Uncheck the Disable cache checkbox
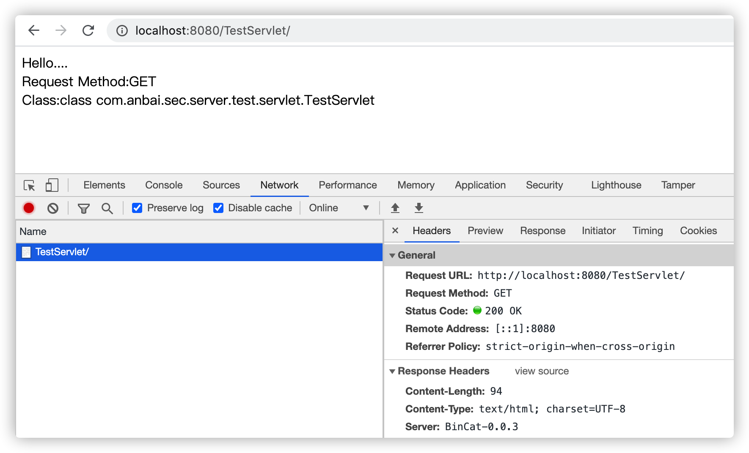This screenshot has height=453, width=749. pyautogui.click(x=218, y=208)
